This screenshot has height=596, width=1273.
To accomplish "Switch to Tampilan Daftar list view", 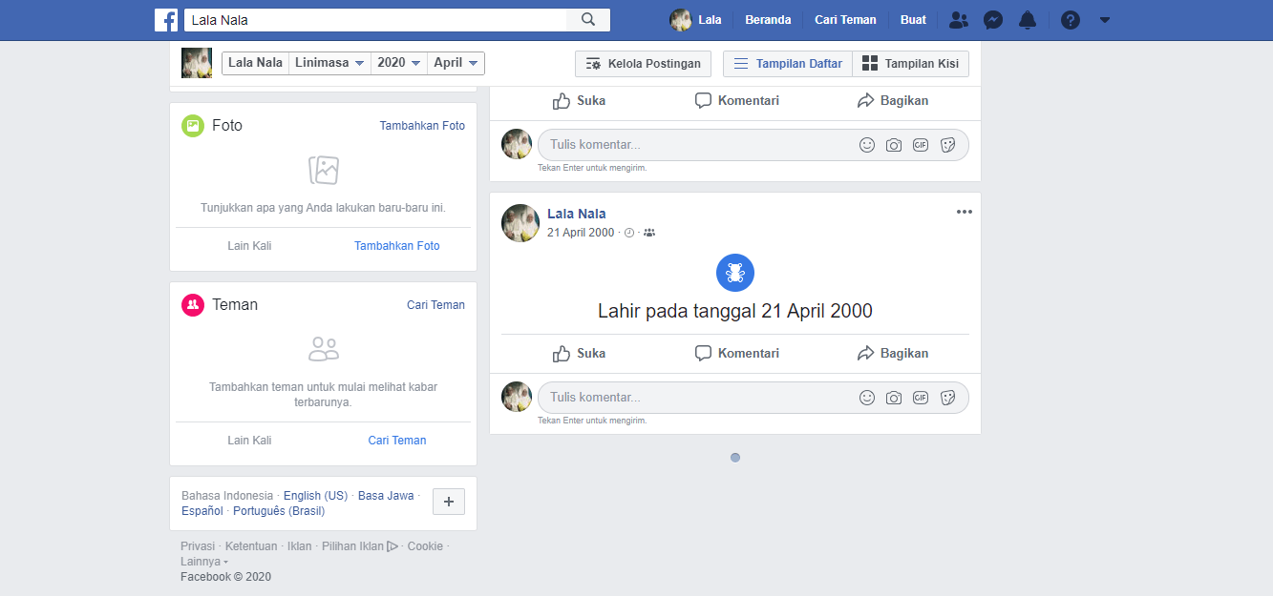I will coord(788,64).
